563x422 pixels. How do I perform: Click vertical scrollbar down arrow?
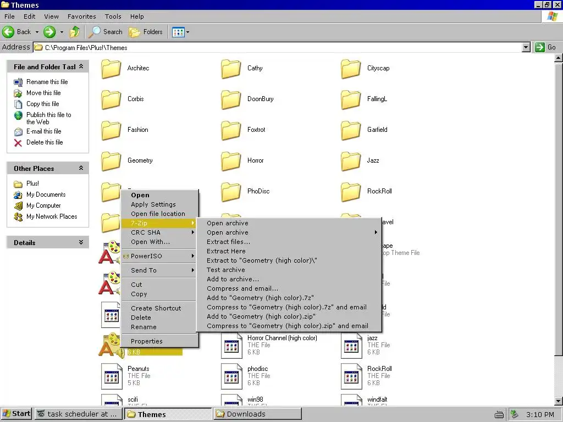pyautogui.click(x=559, y=401)
